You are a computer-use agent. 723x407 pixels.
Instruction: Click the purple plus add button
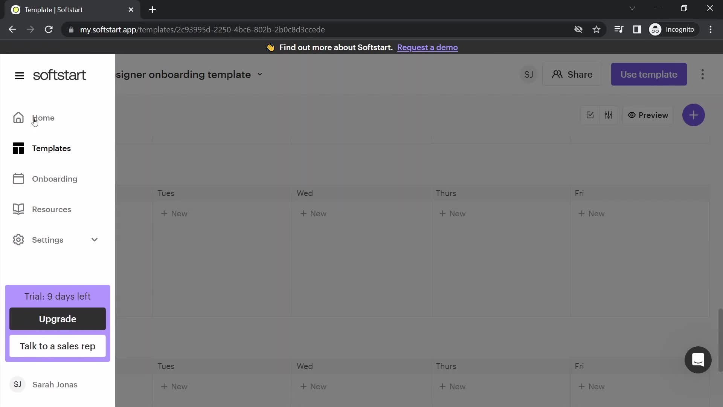coord(694,115)
